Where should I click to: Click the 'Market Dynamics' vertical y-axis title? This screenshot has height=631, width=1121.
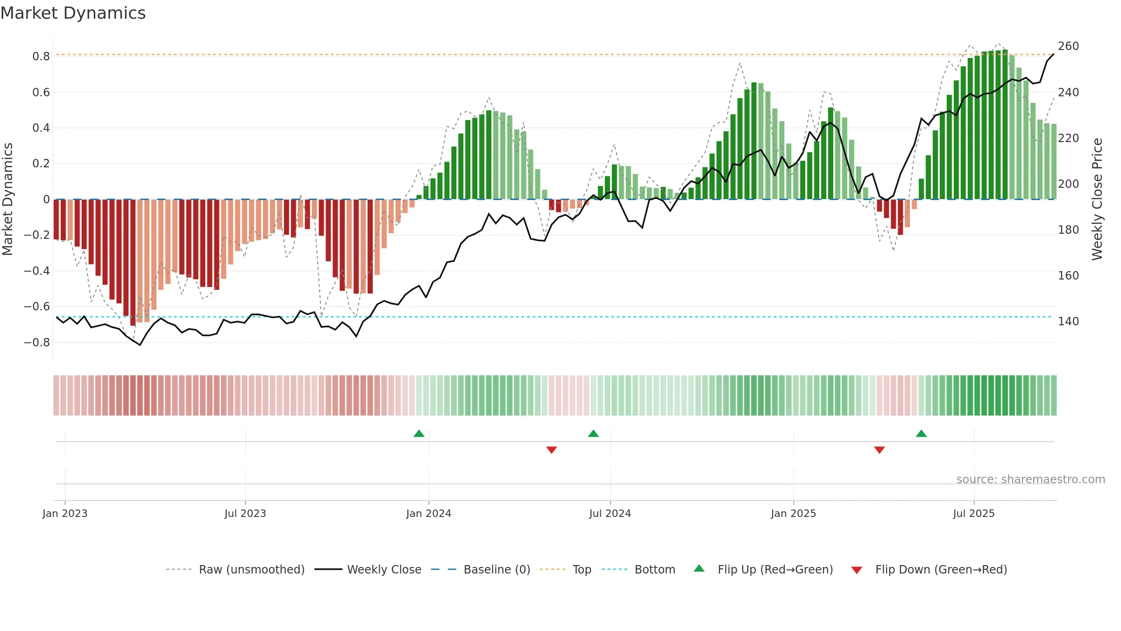pyautogui.click(x=7, y=199)
